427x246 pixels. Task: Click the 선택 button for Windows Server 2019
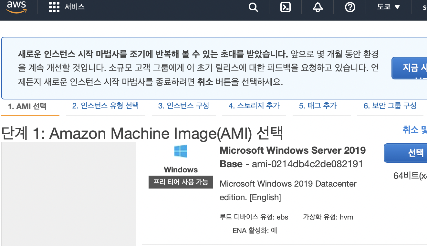pos(406,153)
